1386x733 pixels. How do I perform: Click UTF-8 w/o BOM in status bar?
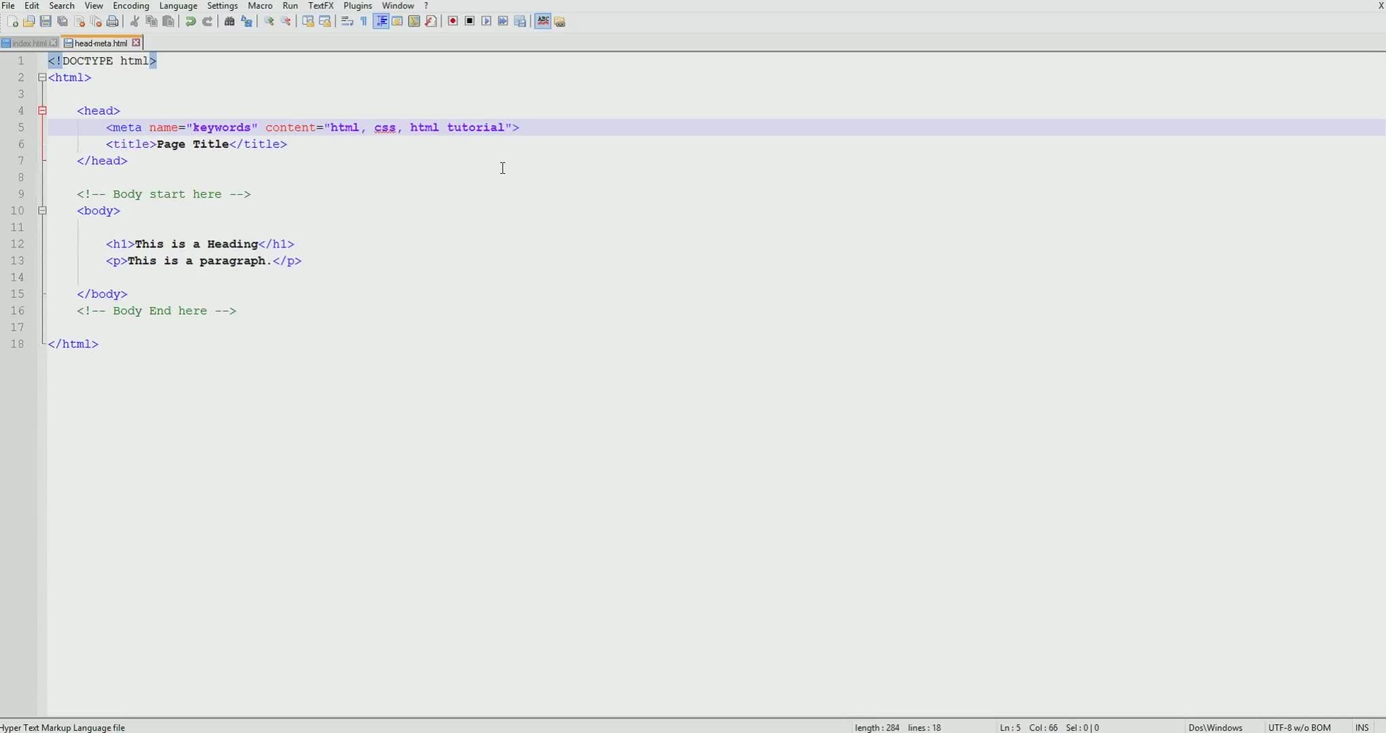1299,728
